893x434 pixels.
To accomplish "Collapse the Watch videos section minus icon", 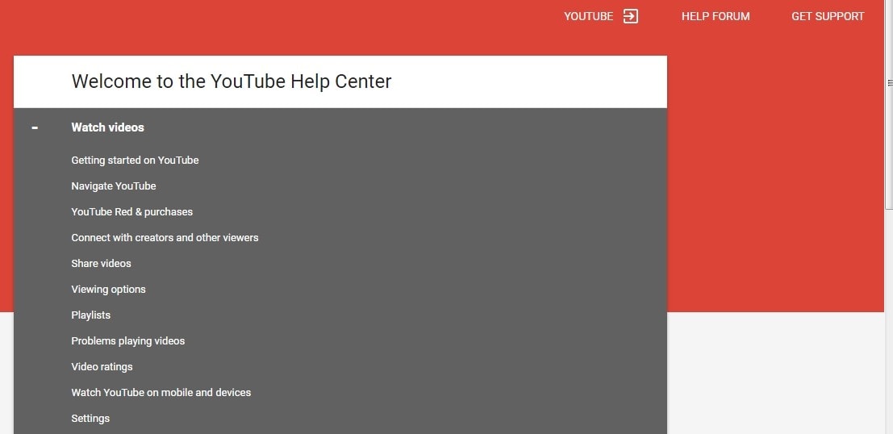I will click(35, 127).
